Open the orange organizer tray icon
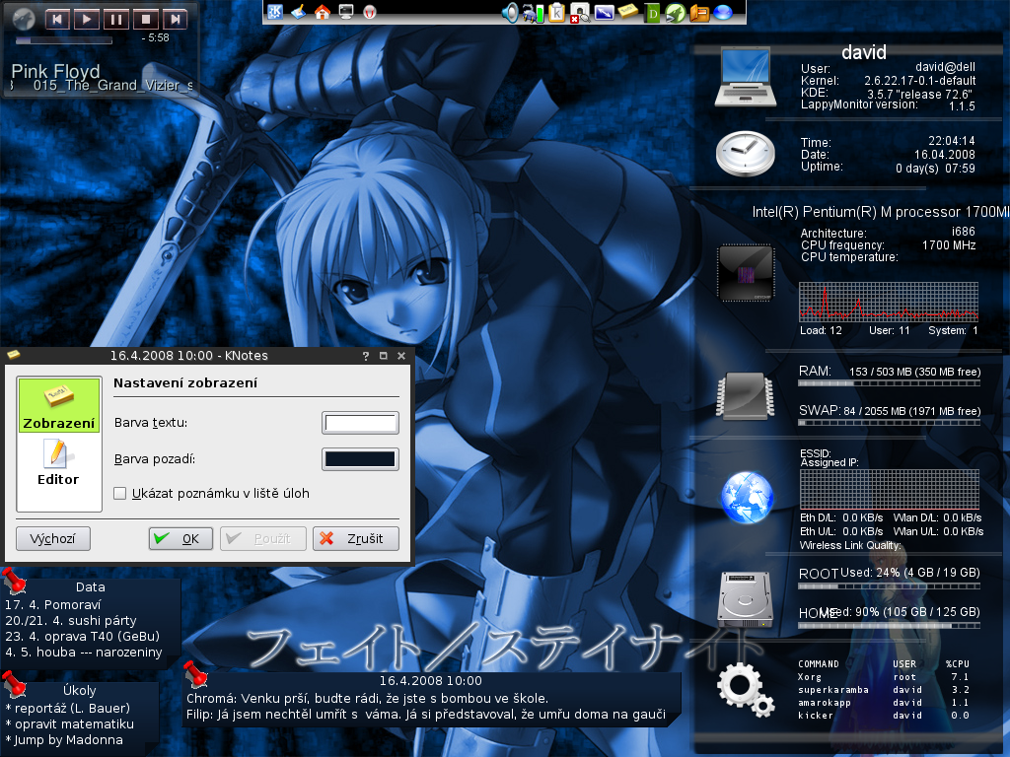The height and width of the screenshot is (757, 1010). (699, 13)
